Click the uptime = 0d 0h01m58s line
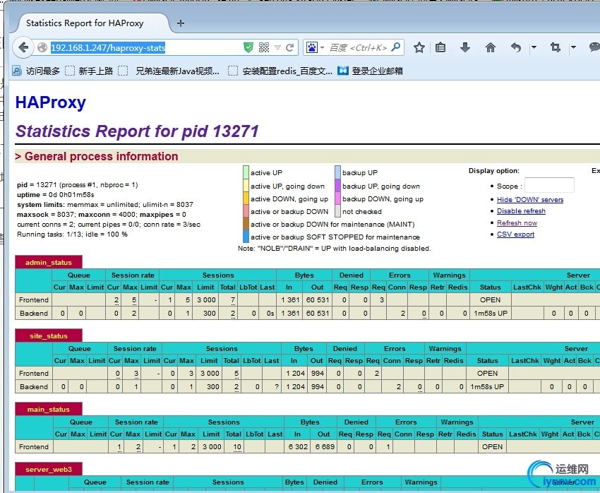 point(56,194)
